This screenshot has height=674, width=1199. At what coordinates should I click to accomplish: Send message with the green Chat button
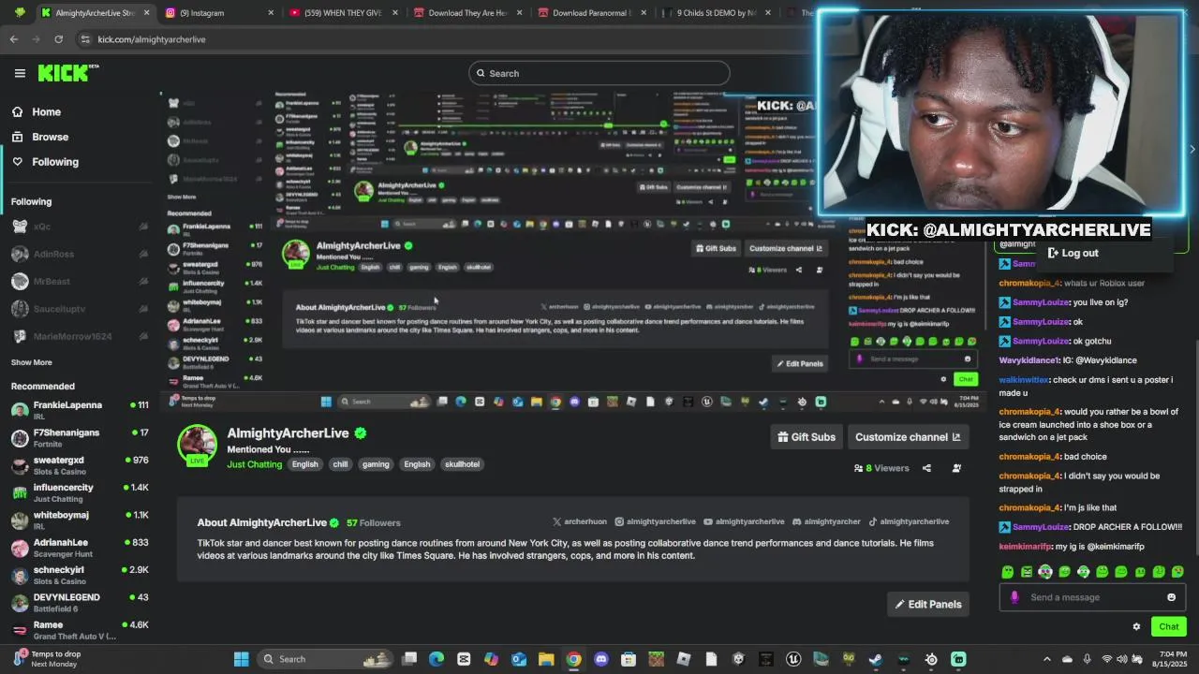click(x=1168, y=626)
